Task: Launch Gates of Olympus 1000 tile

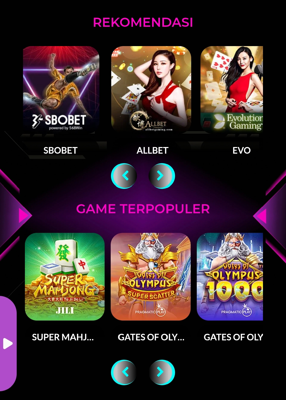Action: pyautogui.click(x=230, y=277)
